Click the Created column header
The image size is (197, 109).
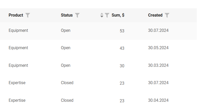[x=155, y=15]
